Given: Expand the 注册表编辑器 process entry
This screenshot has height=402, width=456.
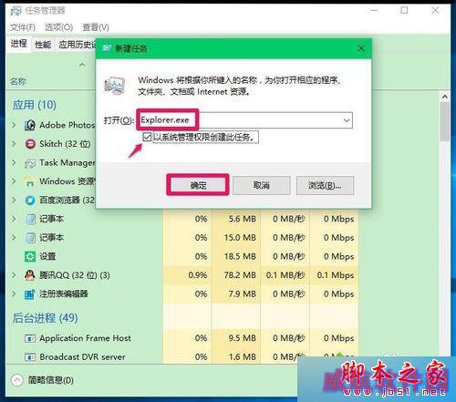Looking at the screenshot, I should click(x=14, y=294).
